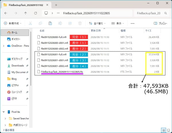Select file09152026000-d001.mfi
Image resolution: width=172 pixels, height=133 pixels.
pyautogui.click(x=54, y=43)
